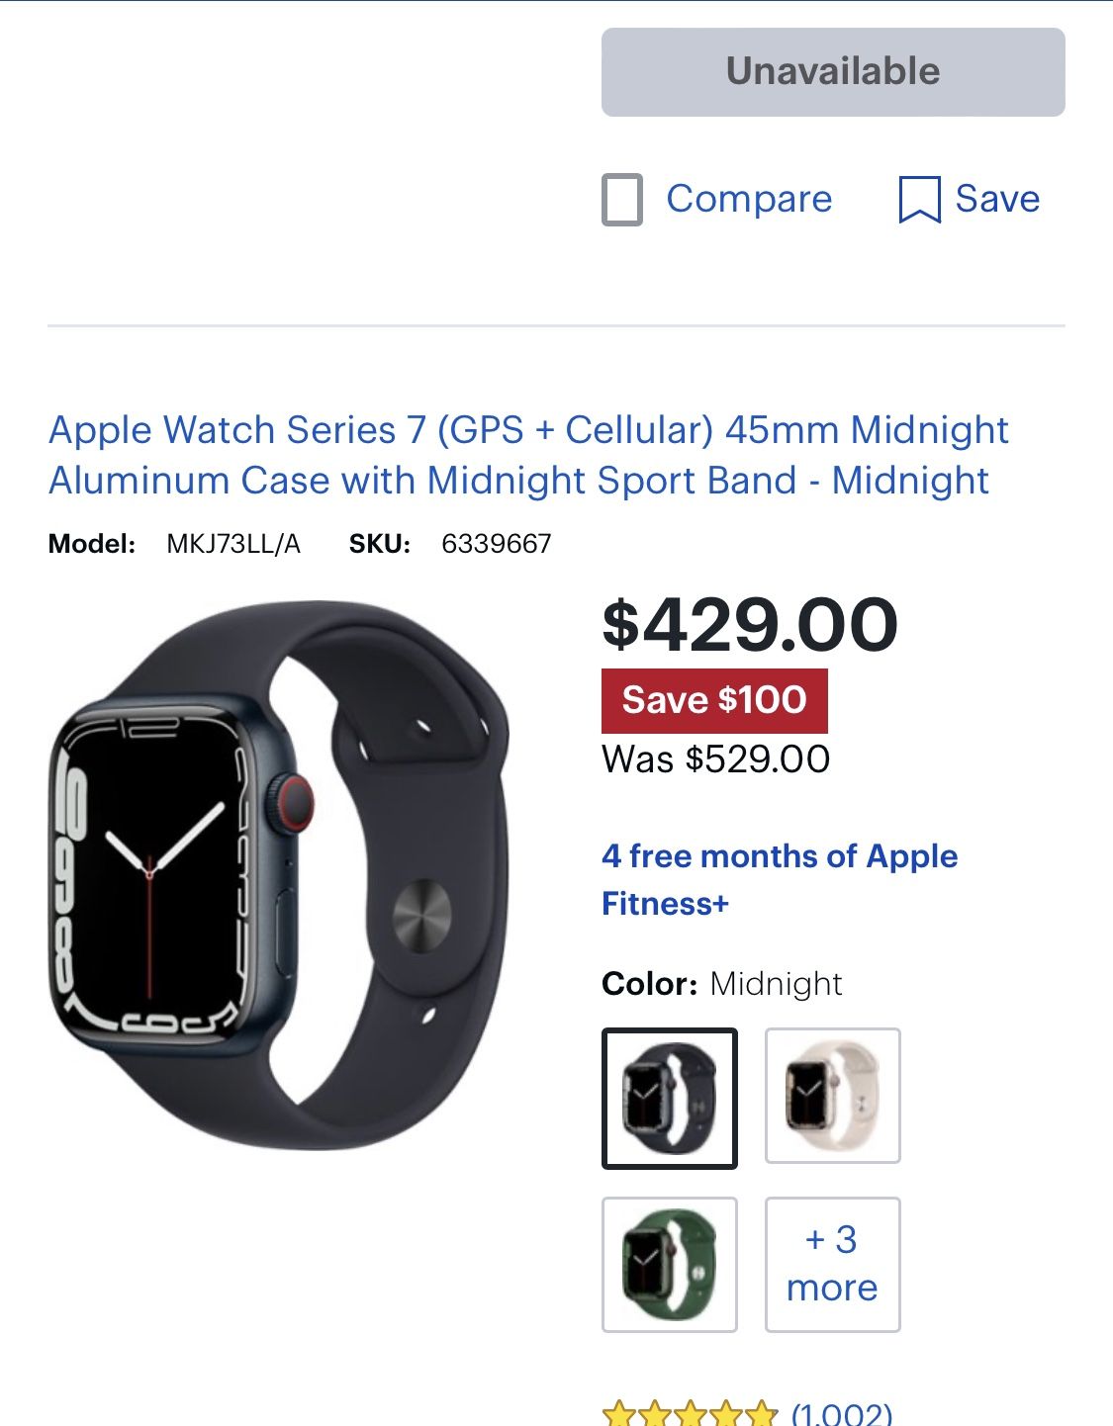Click the red Save $100 badge
The image size is (1113, 1426).
click(x=714, y=700)
